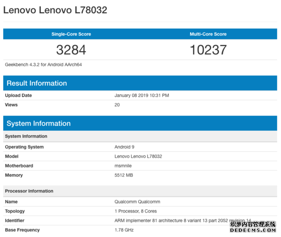Screen dimensions: 281x237
Task: Click the Multi-Core Score header
Action: (x=208, y=34)
